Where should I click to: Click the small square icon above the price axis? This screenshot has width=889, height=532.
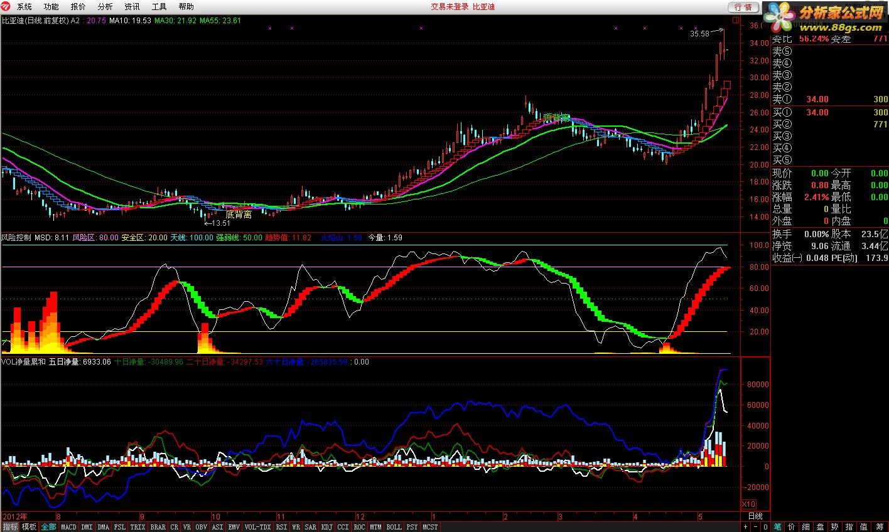pos(736,20)
